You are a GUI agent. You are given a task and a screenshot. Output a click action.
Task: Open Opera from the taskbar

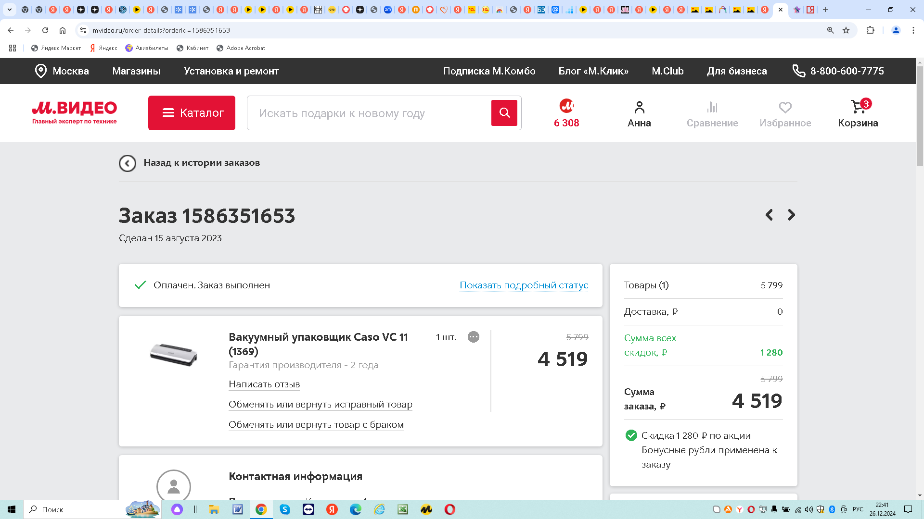point(450,509)
